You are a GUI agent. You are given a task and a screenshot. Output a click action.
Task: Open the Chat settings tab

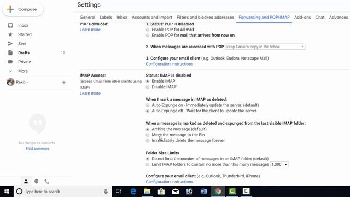coord(320,17)
